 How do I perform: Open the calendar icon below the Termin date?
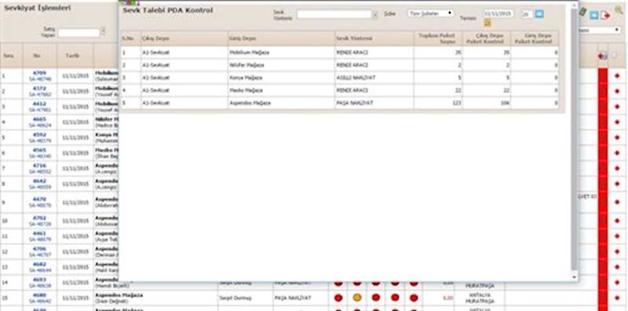point(487,24)
